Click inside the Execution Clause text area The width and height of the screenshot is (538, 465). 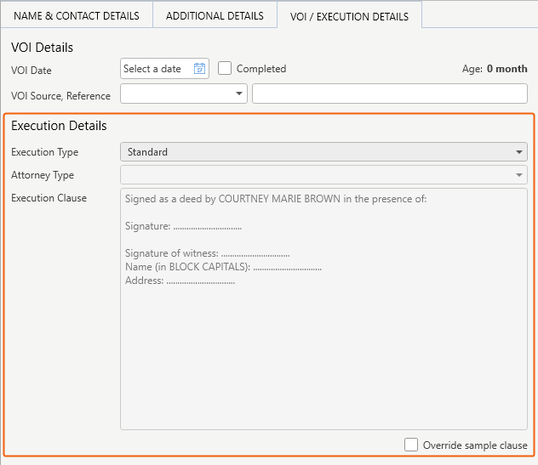pyautogui.click(x=323, y=309)
